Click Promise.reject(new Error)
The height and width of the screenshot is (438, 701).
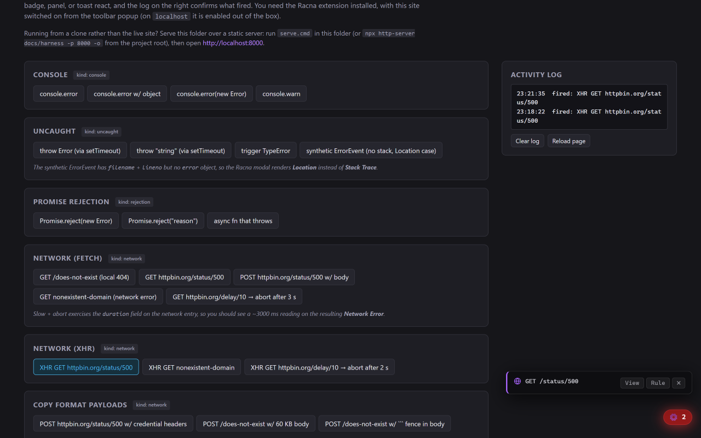tap(76, 221)
